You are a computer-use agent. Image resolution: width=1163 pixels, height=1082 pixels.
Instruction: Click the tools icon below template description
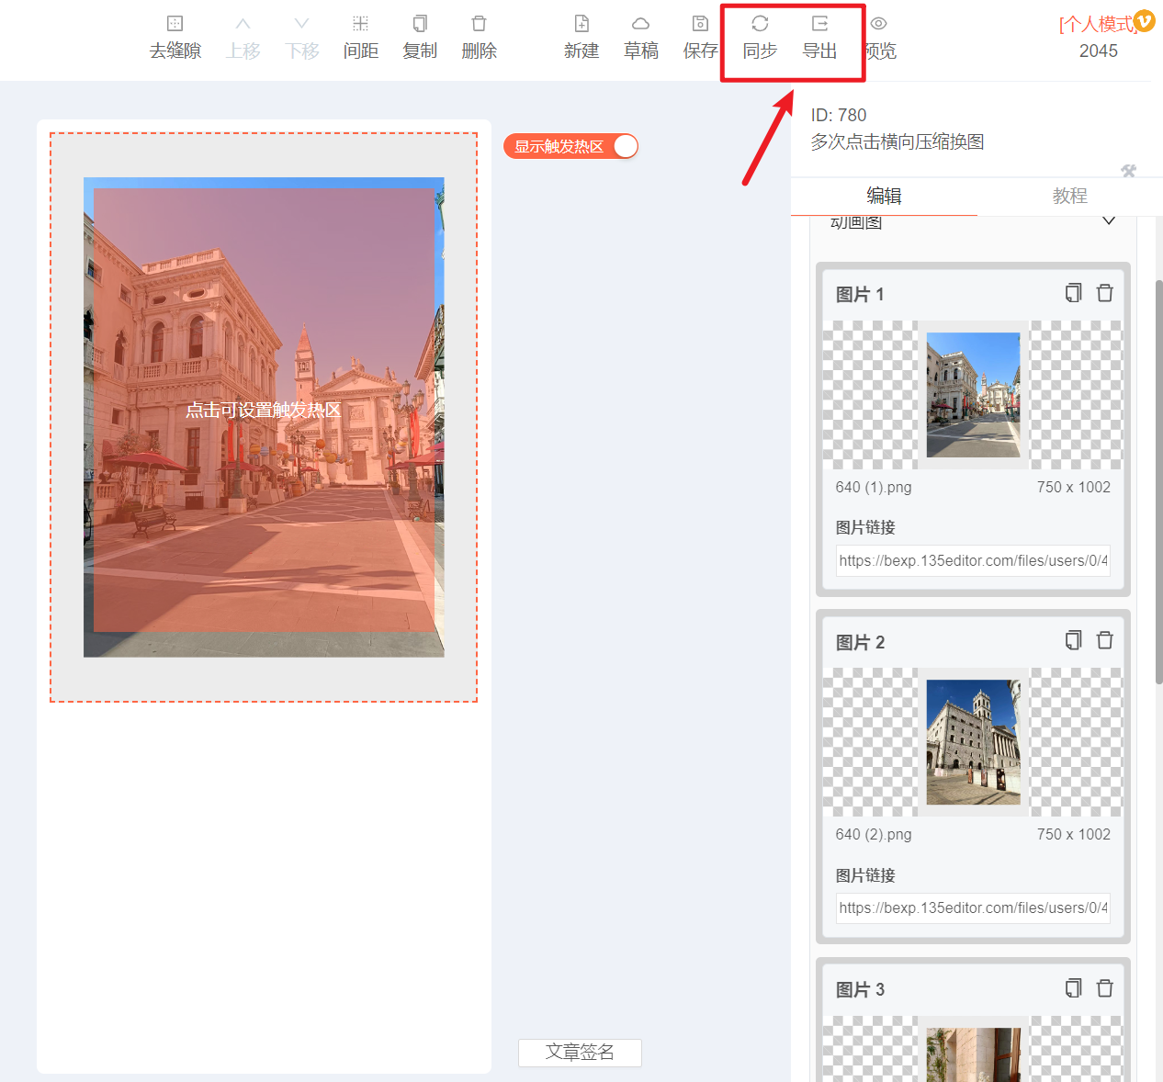click(x=1129, y=171)
